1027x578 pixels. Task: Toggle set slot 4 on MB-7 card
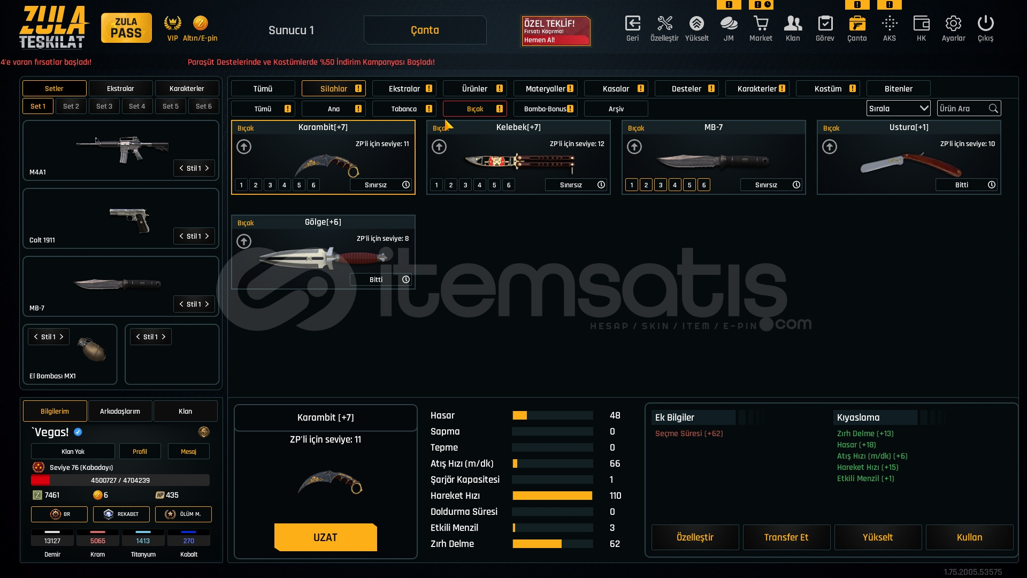point(675,185)
